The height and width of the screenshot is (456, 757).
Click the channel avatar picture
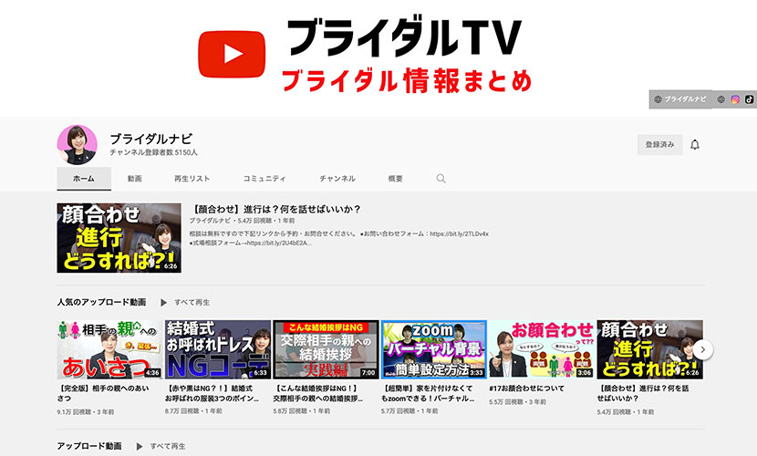tap(78, 145)
